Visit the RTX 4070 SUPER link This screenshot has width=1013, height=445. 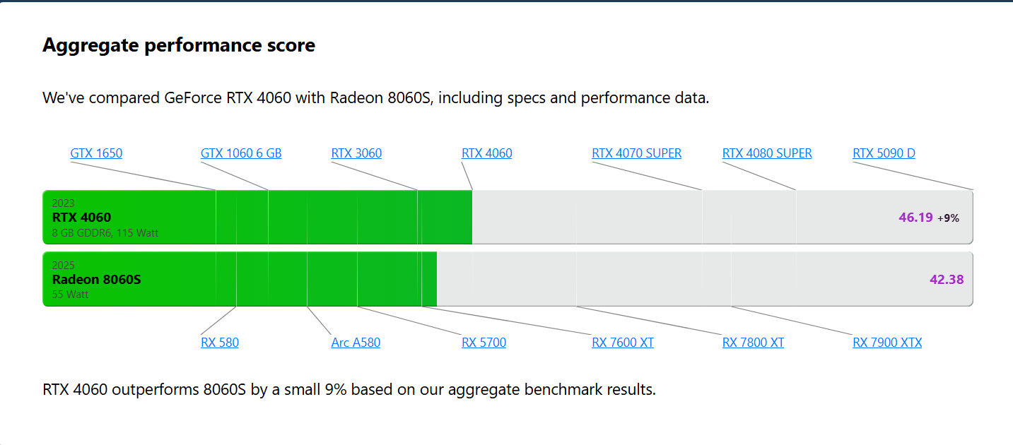tap(637, 153)
